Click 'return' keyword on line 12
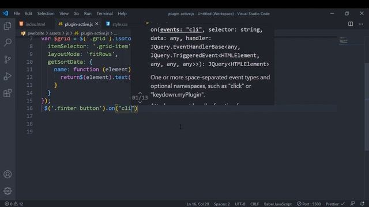369x207 pixels. 70,77
